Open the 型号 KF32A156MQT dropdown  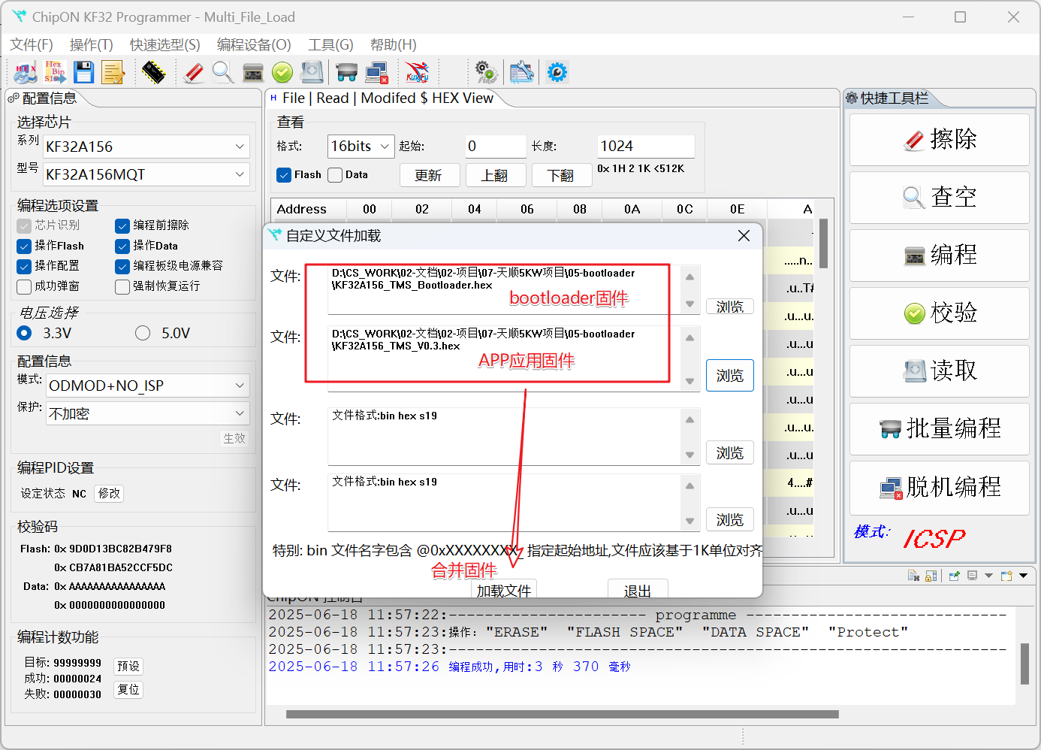146,174
